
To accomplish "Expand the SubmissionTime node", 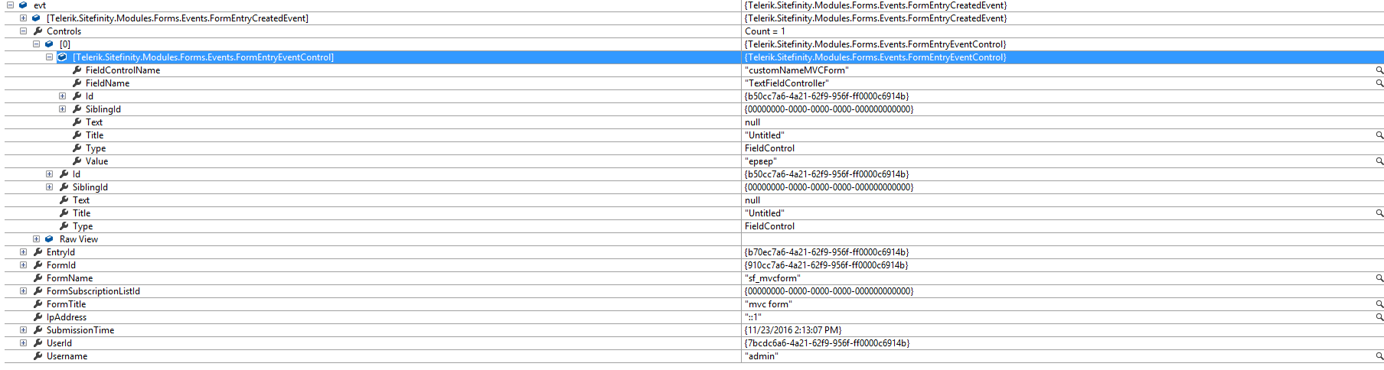I will [x=23, y=330].
